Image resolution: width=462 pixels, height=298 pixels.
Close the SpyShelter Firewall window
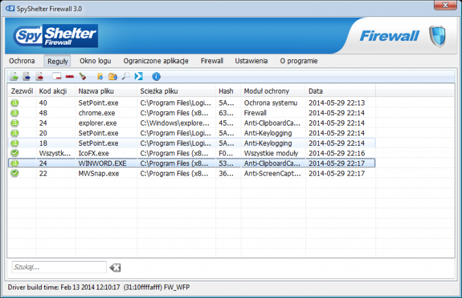tap(445, 5)
